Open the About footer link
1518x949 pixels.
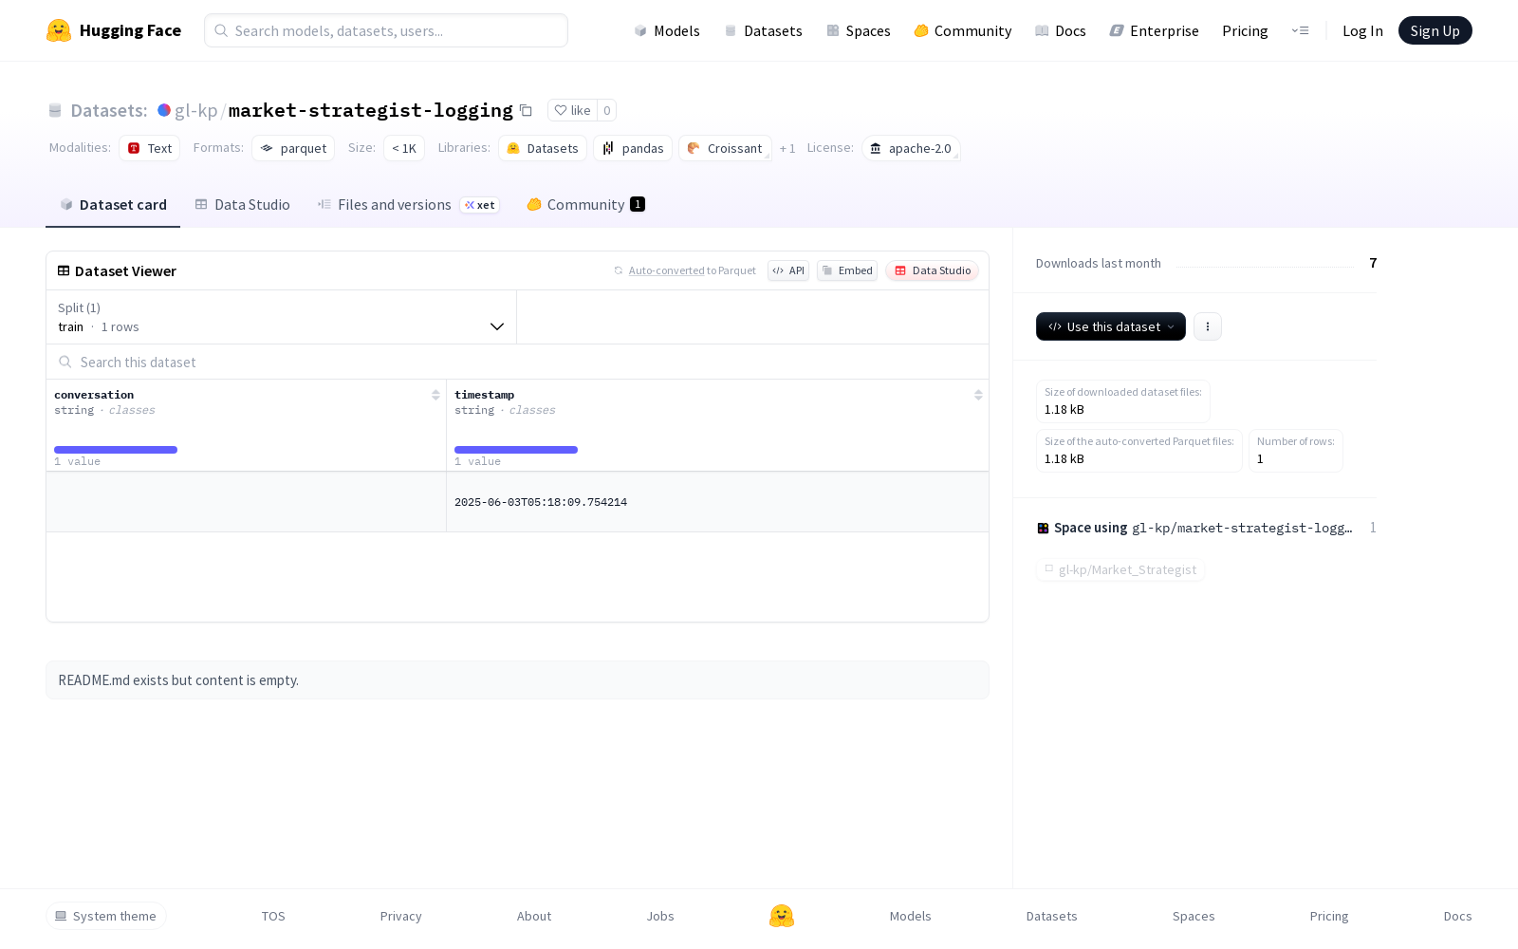pyautogui.click(x=534, y=916)
